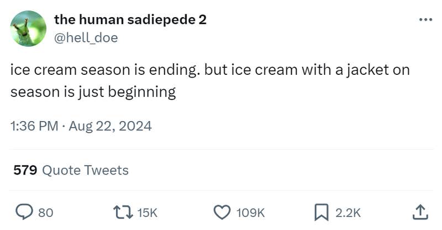
Task: Click the @hell_doe handle
Action: point(86,37)
